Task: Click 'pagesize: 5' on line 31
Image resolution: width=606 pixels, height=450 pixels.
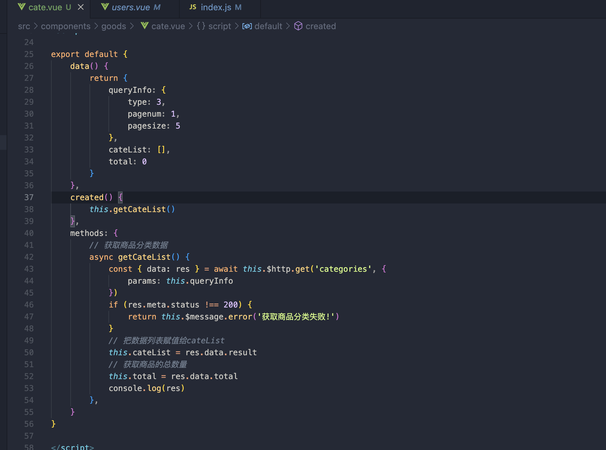Action: tap(154, 126)
